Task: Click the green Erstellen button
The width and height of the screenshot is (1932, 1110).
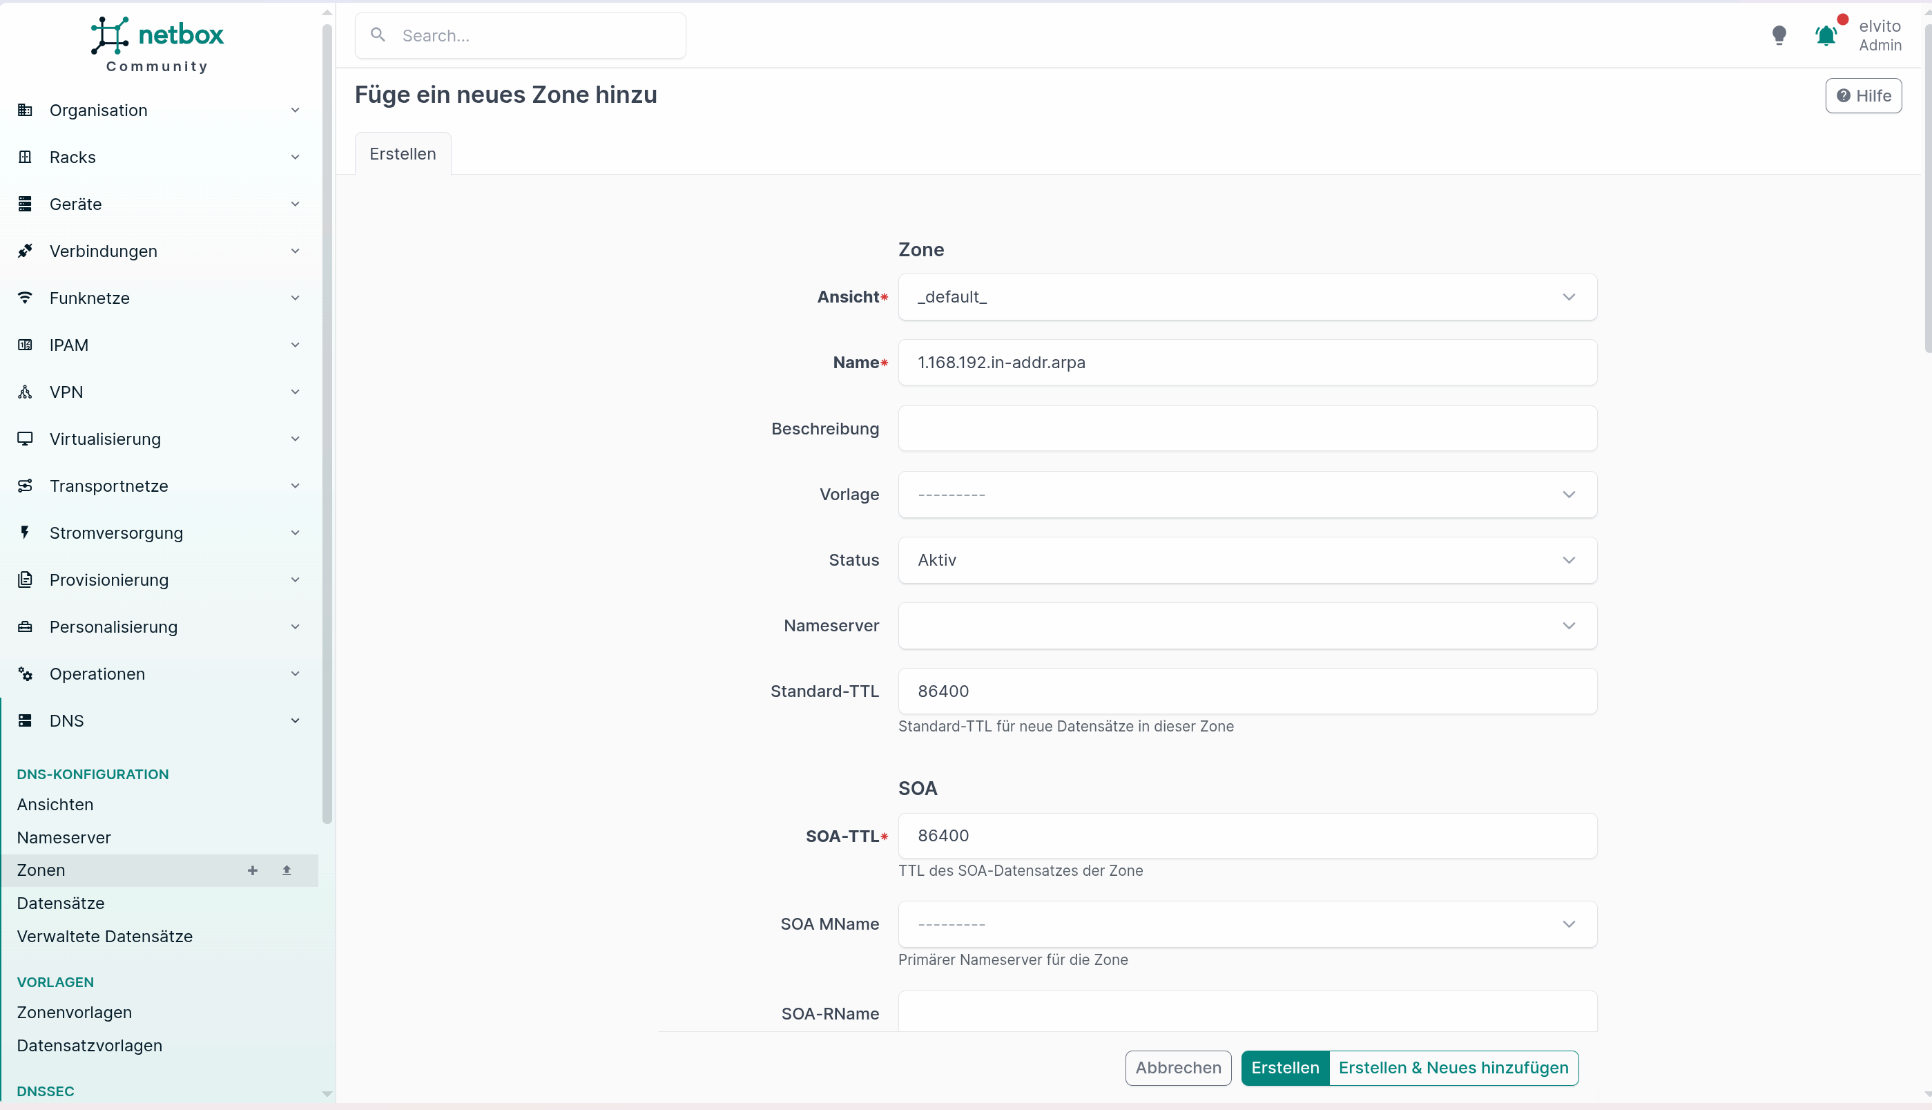Action: tap(1284, 1068)
